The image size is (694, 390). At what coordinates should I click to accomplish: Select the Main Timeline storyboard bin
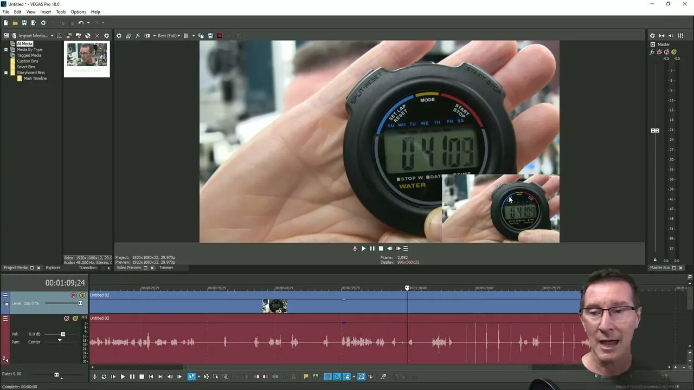tap(35, 79)
